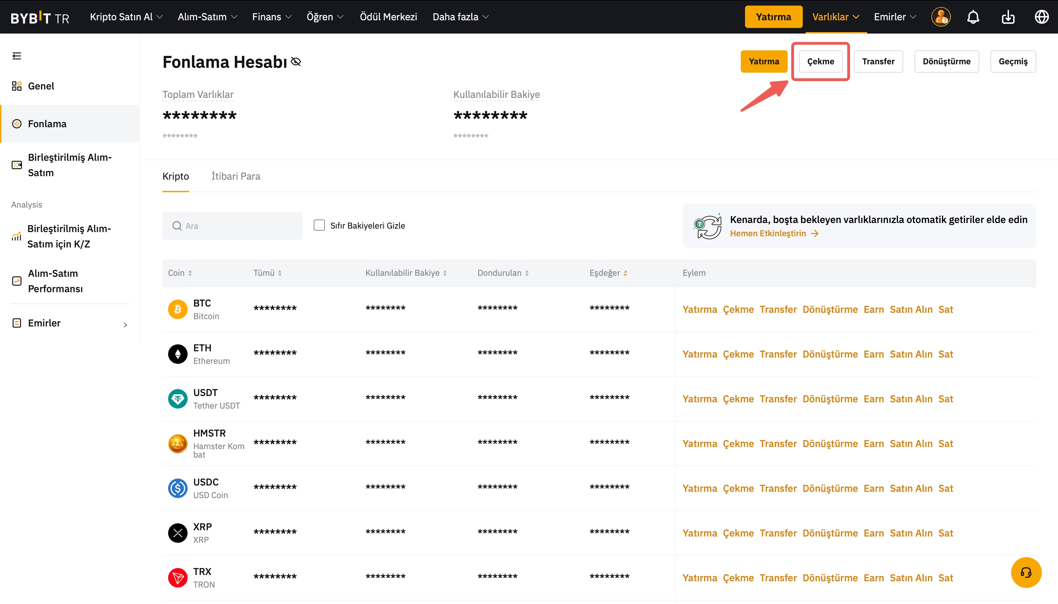The image size is (1058, 604).
Task: Click the TRON coin icon
Action: point(178,577)
